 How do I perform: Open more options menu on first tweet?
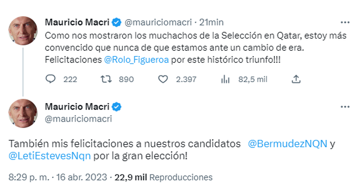pos(345,22)
